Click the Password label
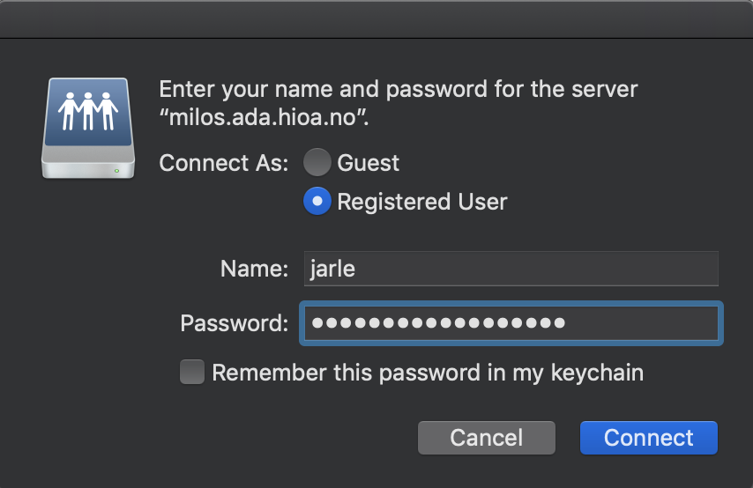753x488 pixels. tap(235, 323)
